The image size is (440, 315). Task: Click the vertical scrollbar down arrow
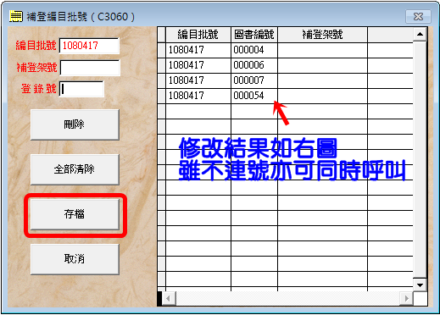(x=420, y=285)
